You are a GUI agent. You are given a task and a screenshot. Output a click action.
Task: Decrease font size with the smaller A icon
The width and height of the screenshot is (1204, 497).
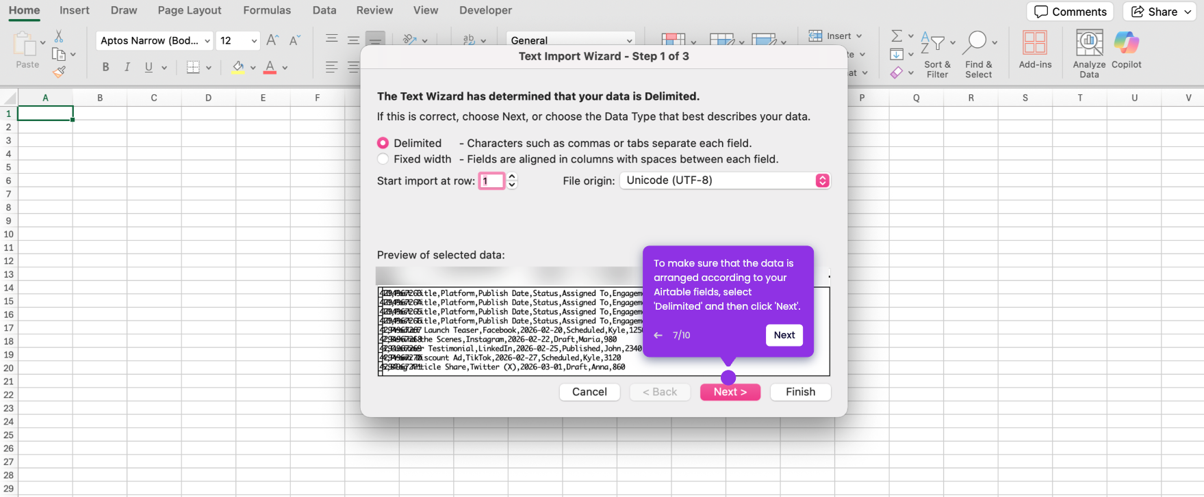(295, 40)
